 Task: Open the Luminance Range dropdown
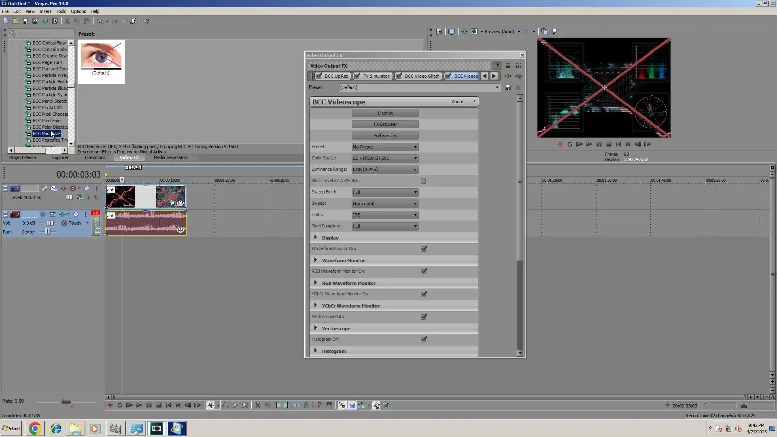385,170
